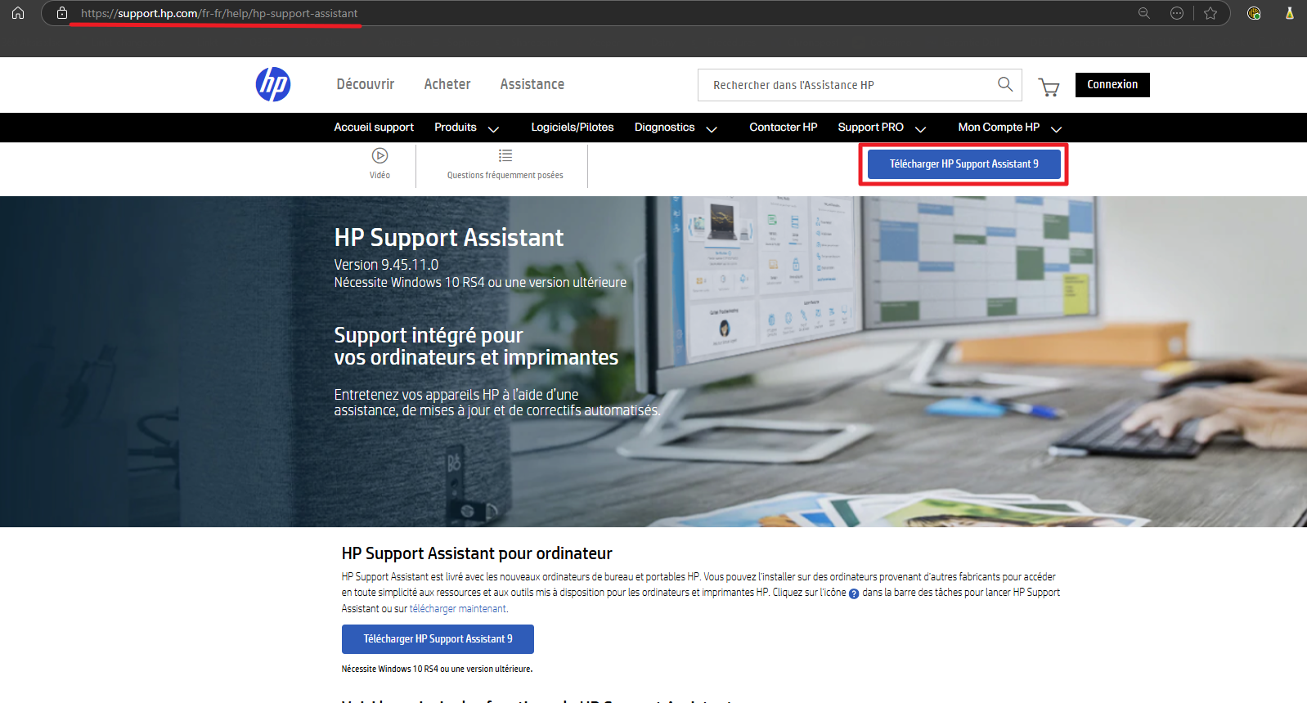Click the search magnifier in HP search box
Image resolution: width=1307 pixels, height=703 pixels.
1005,83
